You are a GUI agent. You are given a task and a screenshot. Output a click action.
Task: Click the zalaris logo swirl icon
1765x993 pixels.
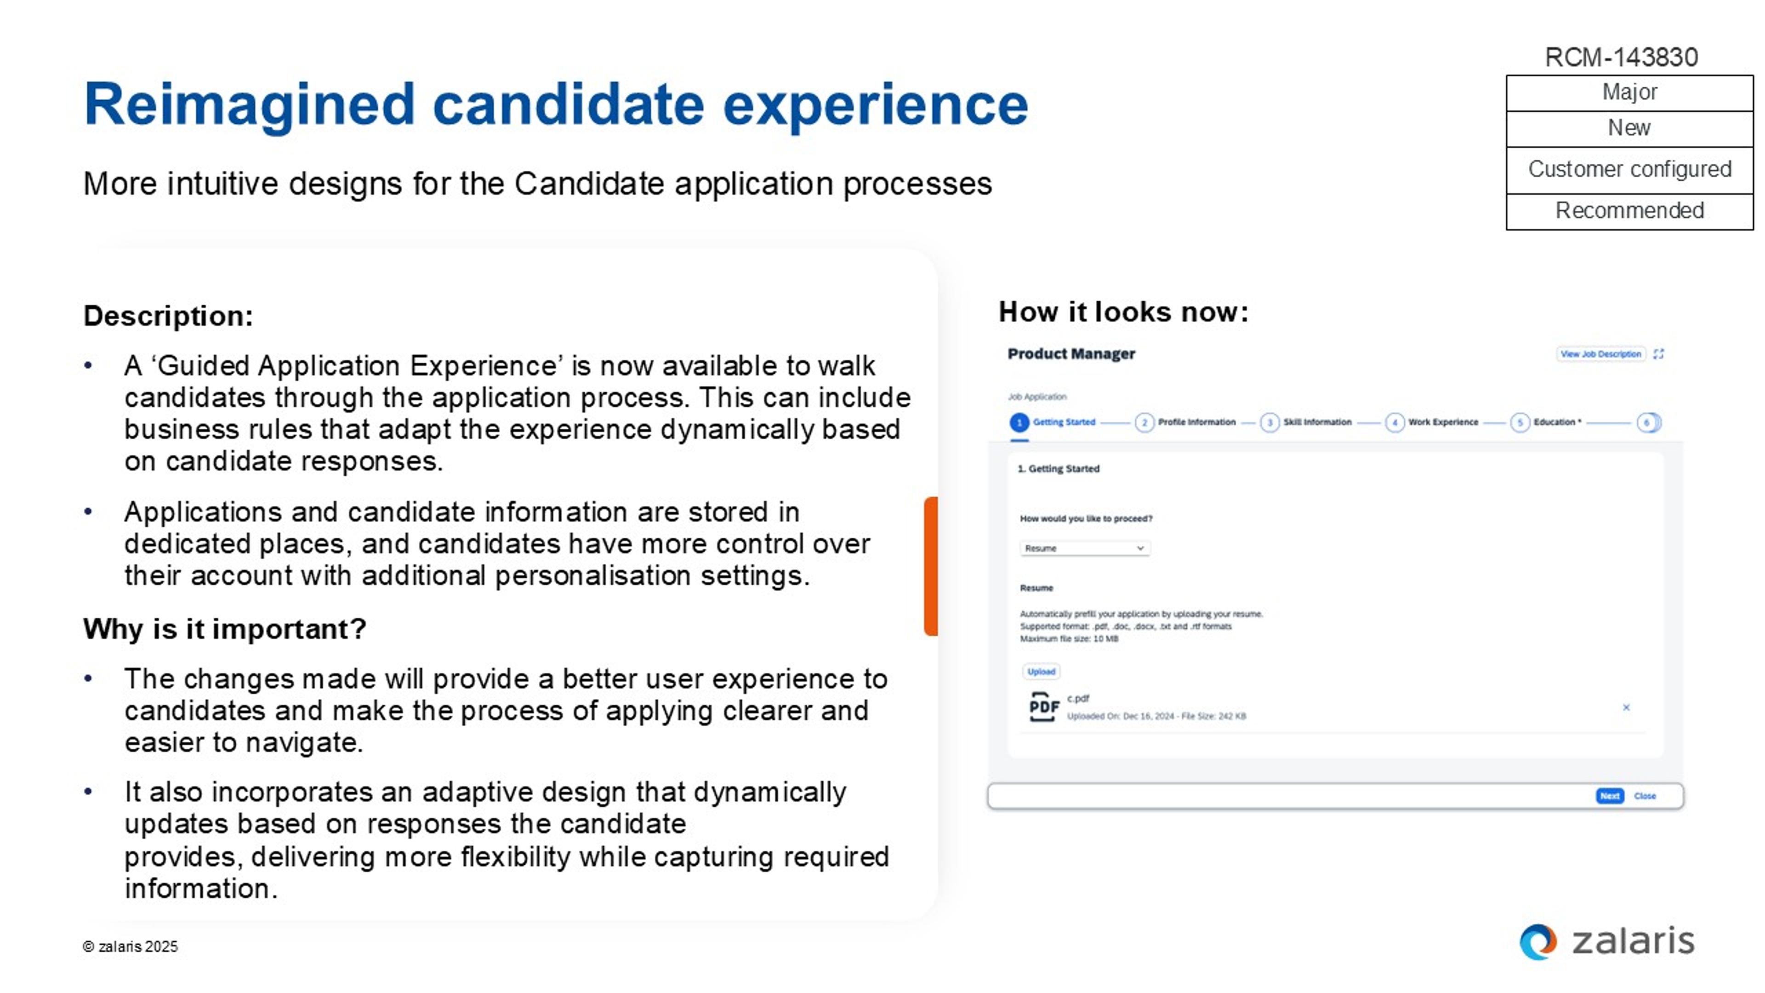[x=1538, y=942]
